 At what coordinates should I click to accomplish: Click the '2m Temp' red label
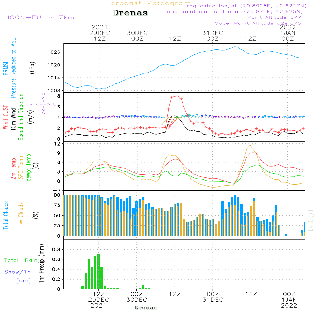[x=13, y=169]
